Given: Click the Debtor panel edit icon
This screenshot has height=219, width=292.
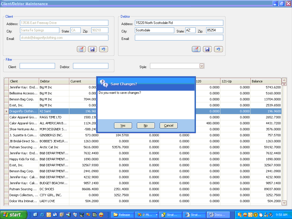Looking at the screenshot, I should point(196,49).
